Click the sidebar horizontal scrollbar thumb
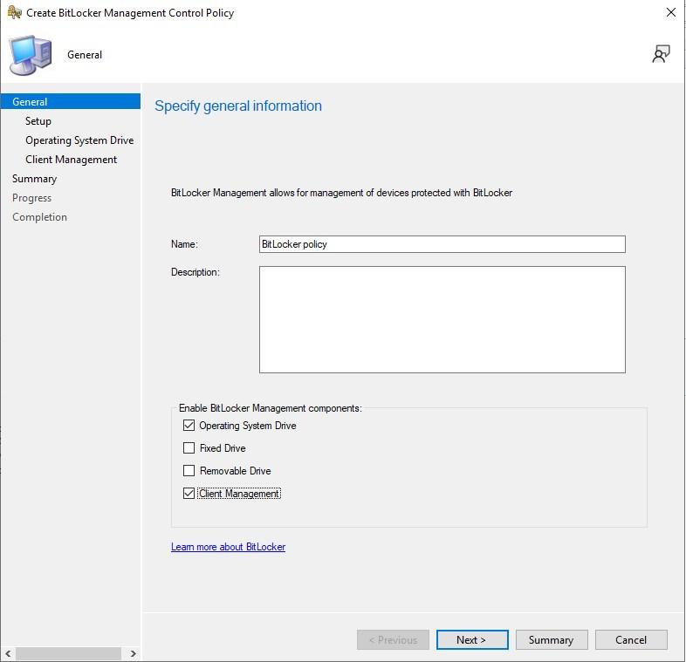 pyautogui.click(x=68, y=653)
